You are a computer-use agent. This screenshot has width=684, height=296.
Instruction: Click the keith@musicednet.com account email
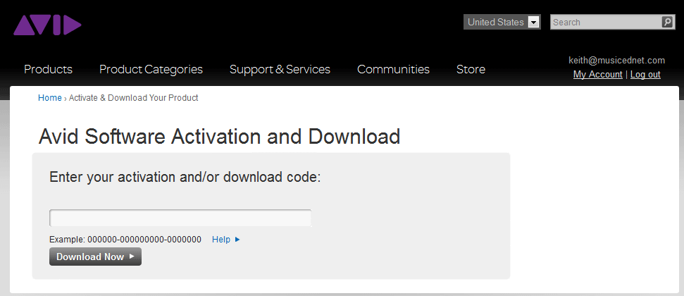point(616,61)
